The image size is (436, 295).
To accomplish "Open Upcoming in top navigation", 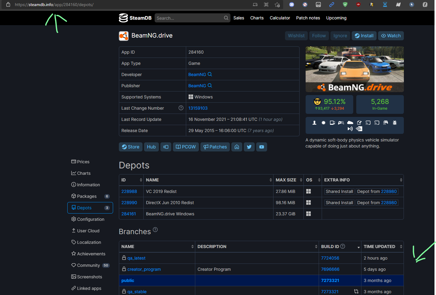I will pos(336,18).
